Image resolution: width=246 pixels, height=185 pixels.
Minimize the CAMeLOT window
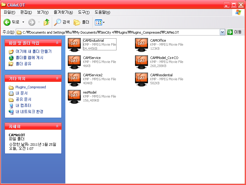coord(226,5)
